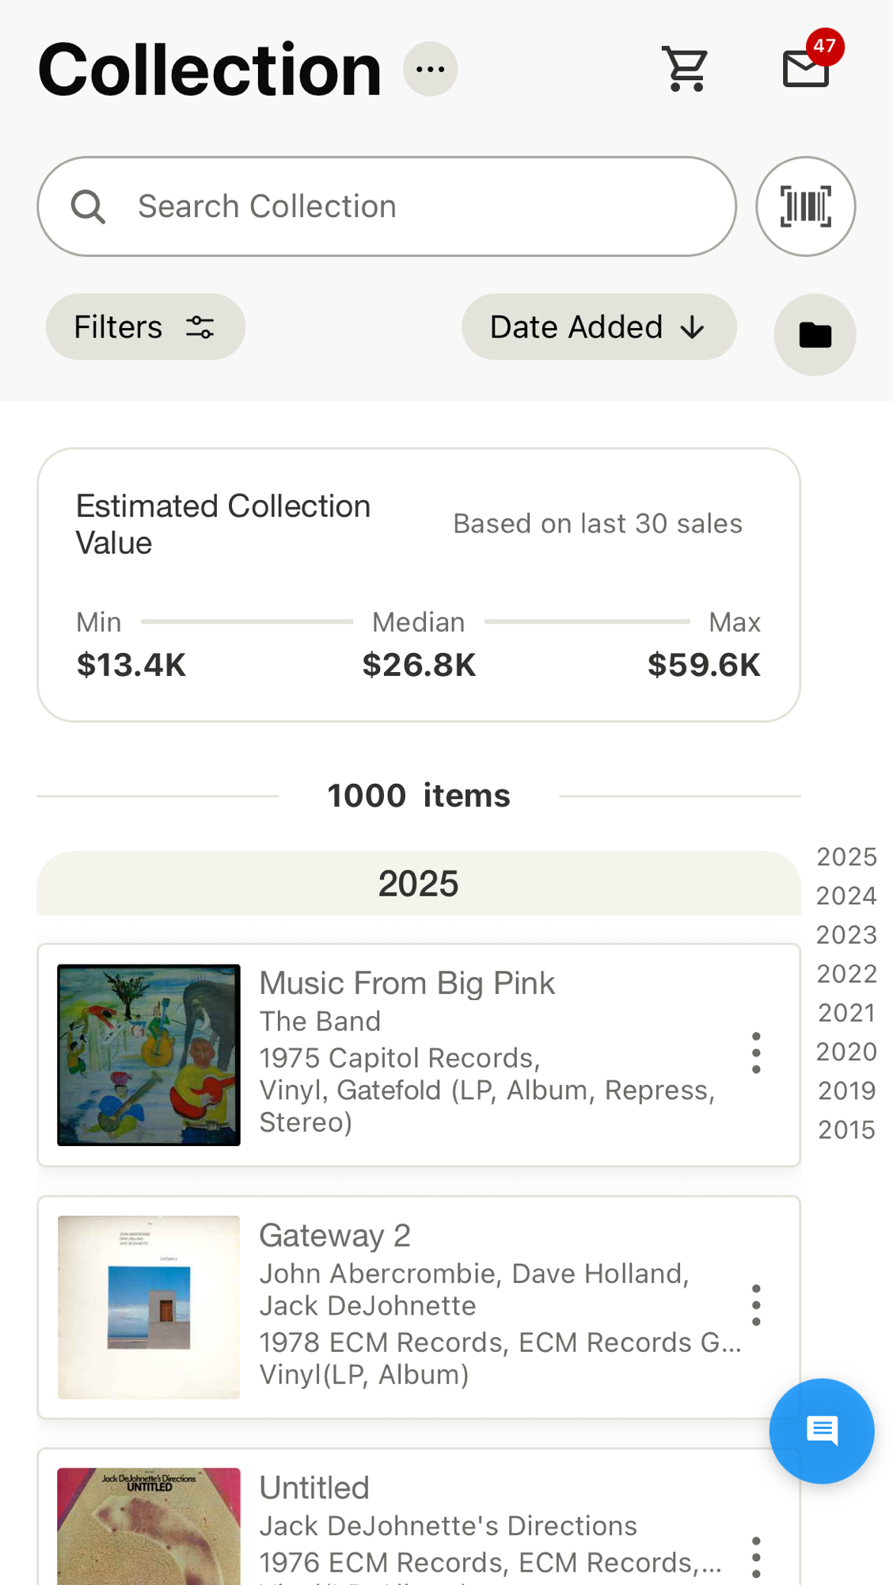893x1585 pixels.
Task: Tap the barcode scanner icon
Action: (805, 207)
